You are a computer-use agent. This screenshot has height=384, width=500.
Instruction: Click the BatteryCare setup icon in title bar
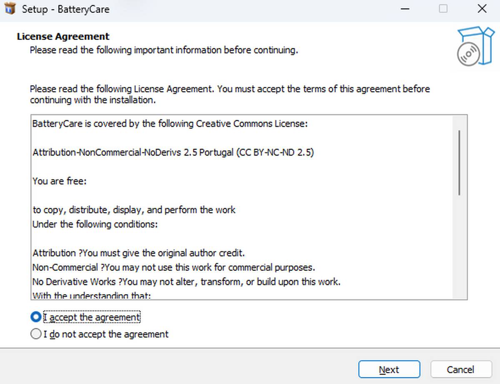10,8
